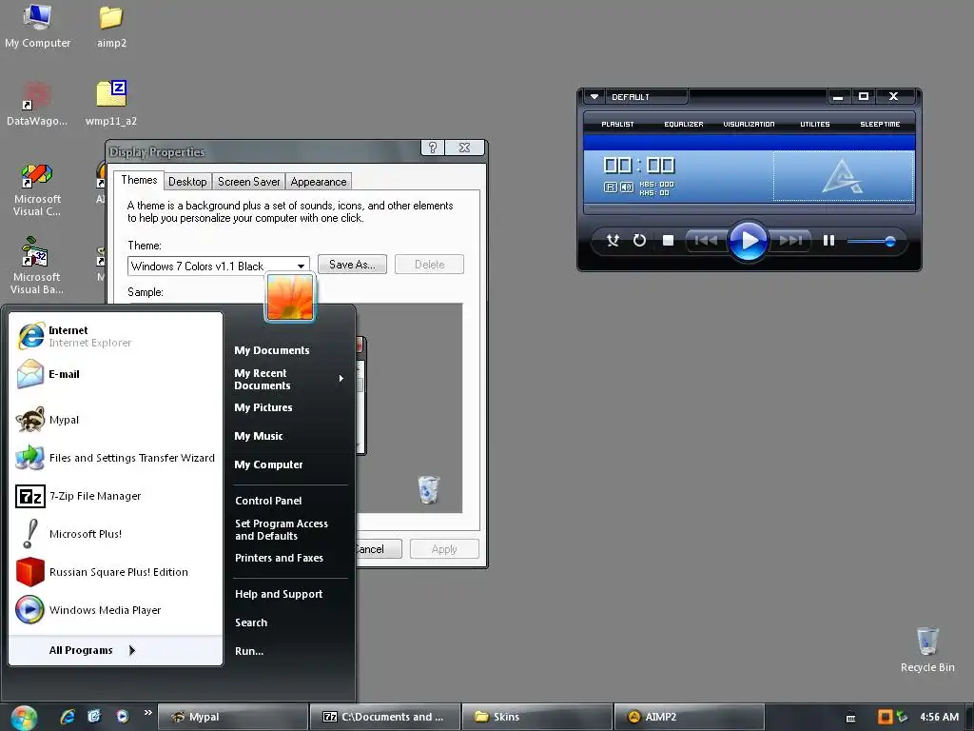Skip to next track in AIMP2
This screenshot has width=974, height=731.
[790, 240]
